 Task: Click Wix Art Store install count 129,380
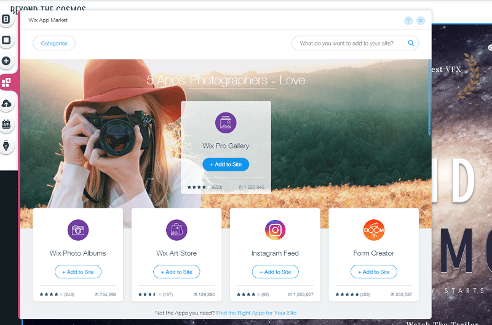point(204,295)
